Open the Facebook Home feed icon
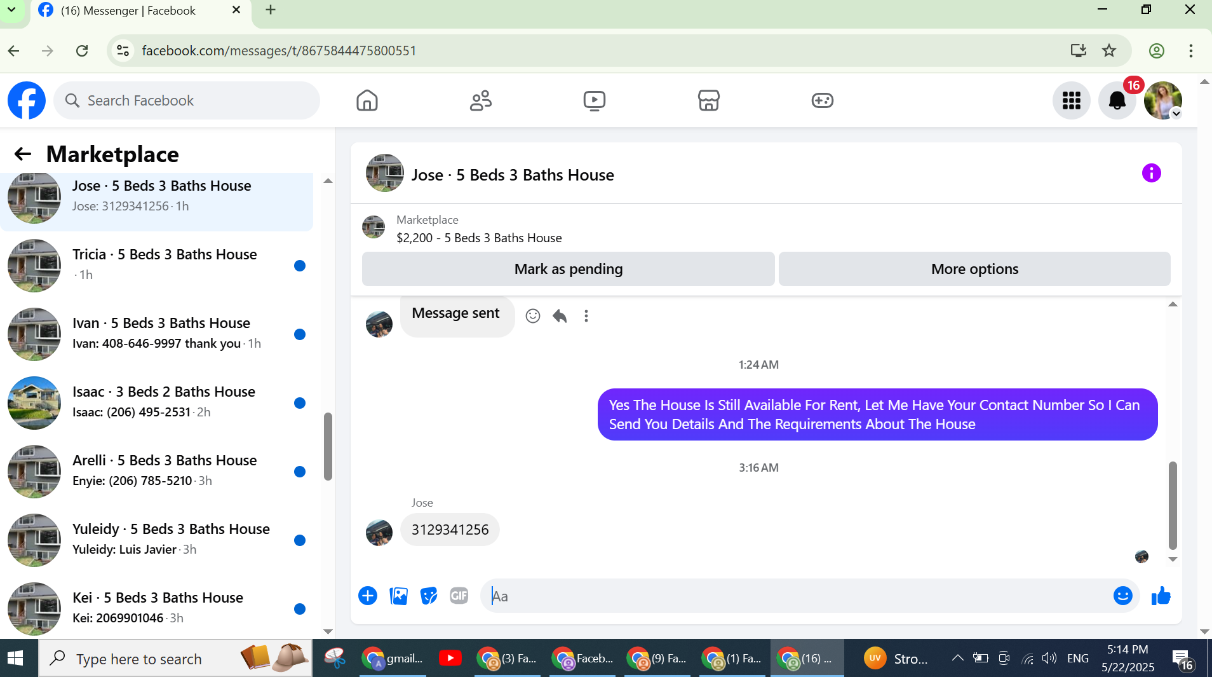 point(367,100)
